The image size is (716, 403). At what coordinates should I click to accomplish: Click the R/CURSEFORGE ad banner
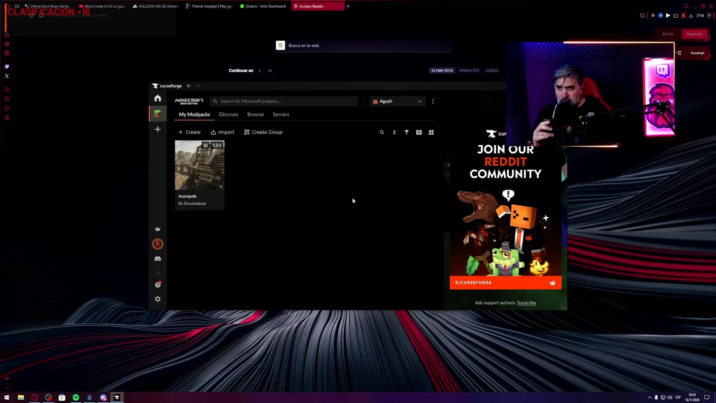click(x=505, y=283)
